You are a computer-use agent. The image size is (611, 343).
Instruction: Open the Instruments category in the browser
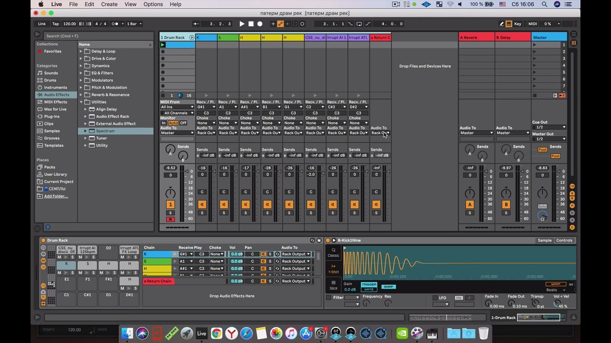pos(55,87)
